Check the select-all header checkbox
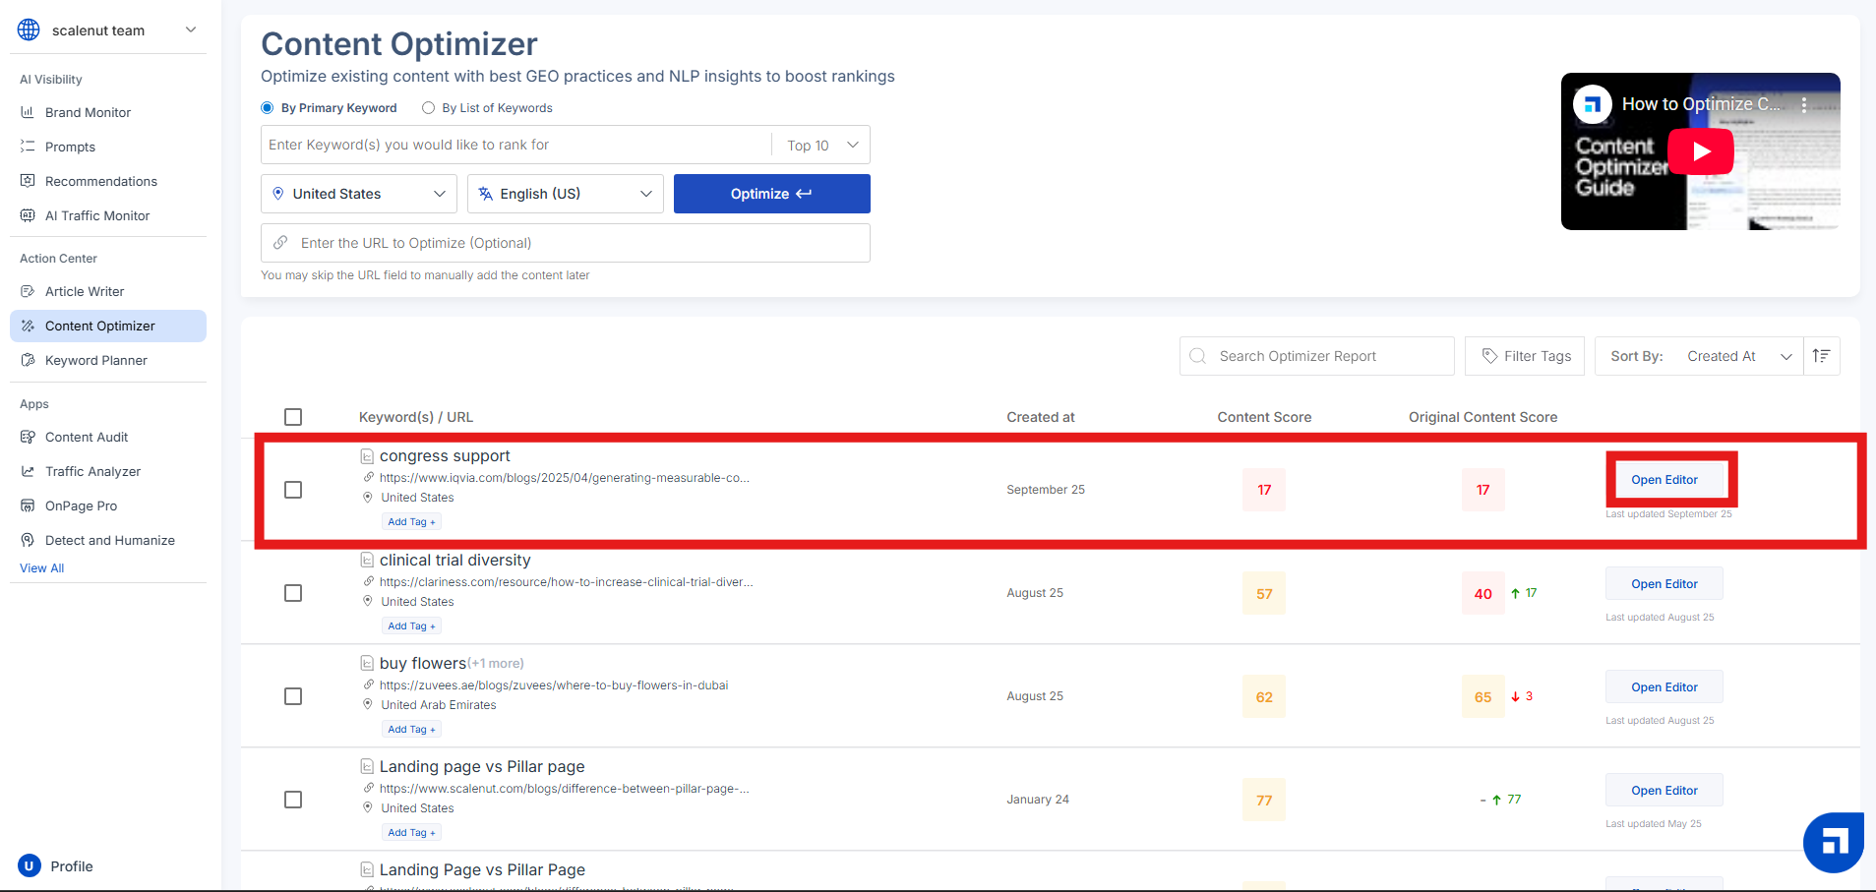The image size is (1876, 892). [293, 417]
